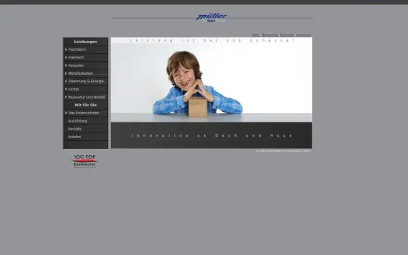Go to Metallarbeiten page

pos(86,73)
